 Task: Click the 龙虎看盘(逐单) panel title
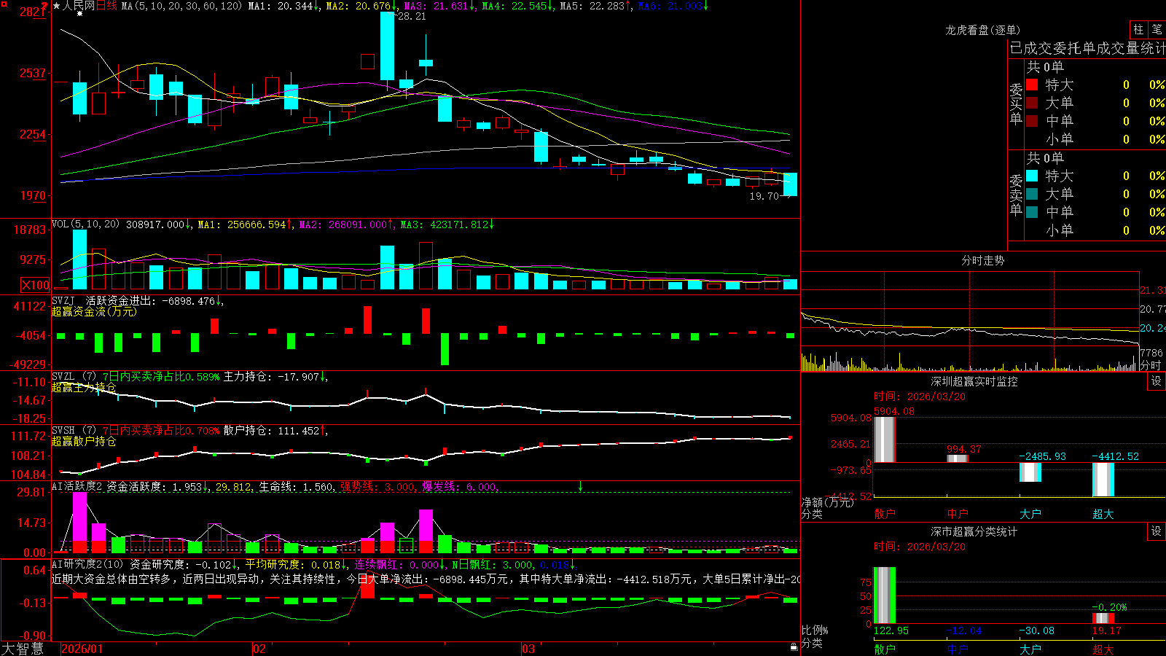coord(982,30)
